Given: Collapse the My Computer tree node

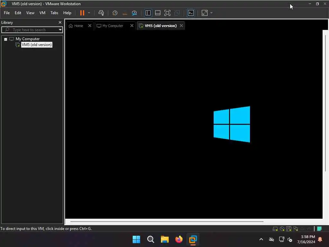Looking at the screenshot, I should click(x=6, y=39).
